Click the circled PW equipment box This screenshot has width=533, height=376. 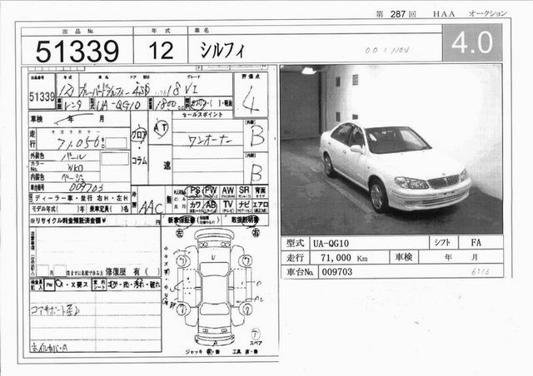[209, 191]
